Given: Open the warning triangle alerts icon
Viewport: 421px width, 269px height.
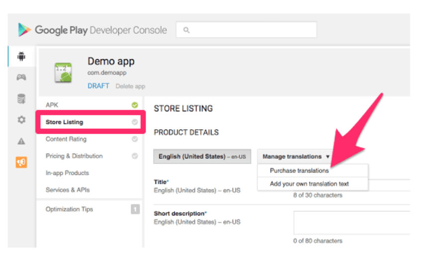Looking at the screenshot, I should pos(21,141).
